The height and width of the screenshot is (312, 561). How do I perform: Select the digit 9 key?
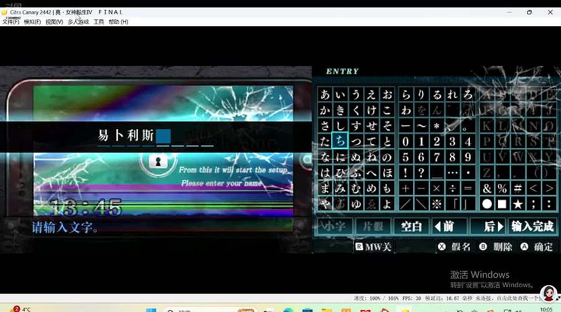point(468,157)
